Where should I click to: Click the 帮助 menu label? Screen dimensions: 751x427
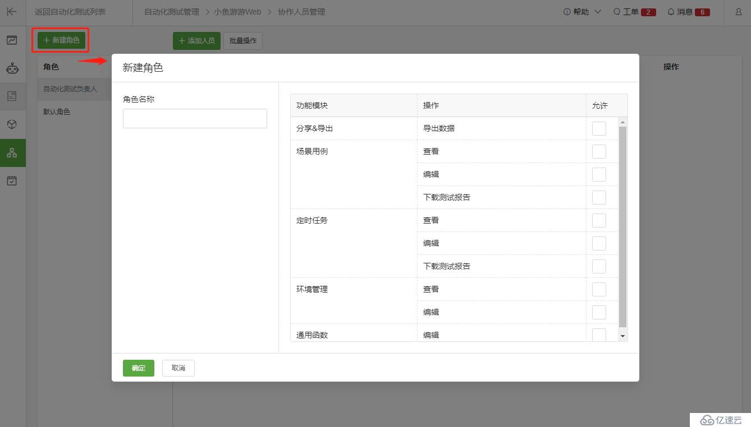click(581, 12)
